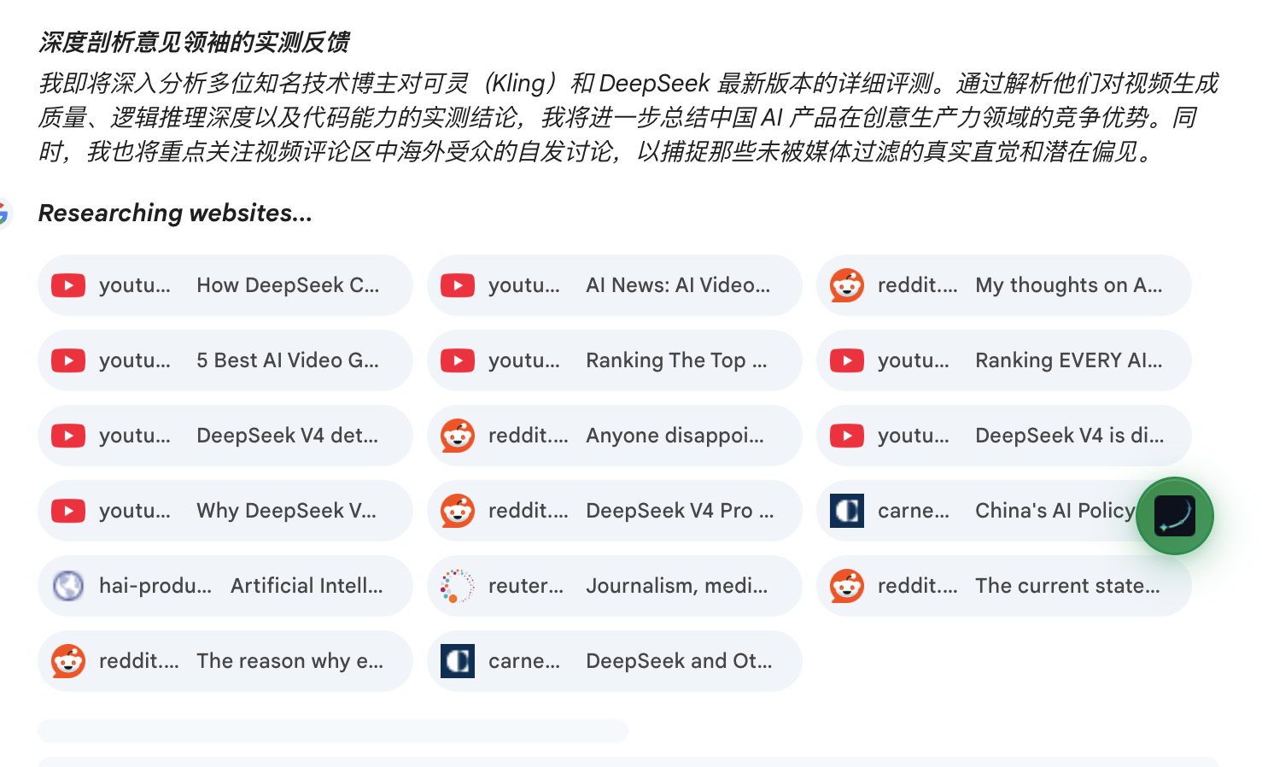Click the green floating assistant button

(1175, 516)
